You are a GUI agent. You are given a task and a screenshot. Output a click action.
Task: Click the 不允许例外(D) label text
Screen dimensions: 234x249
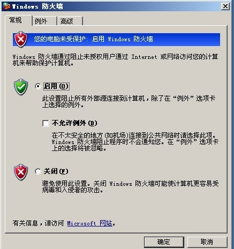coord(74,123)
